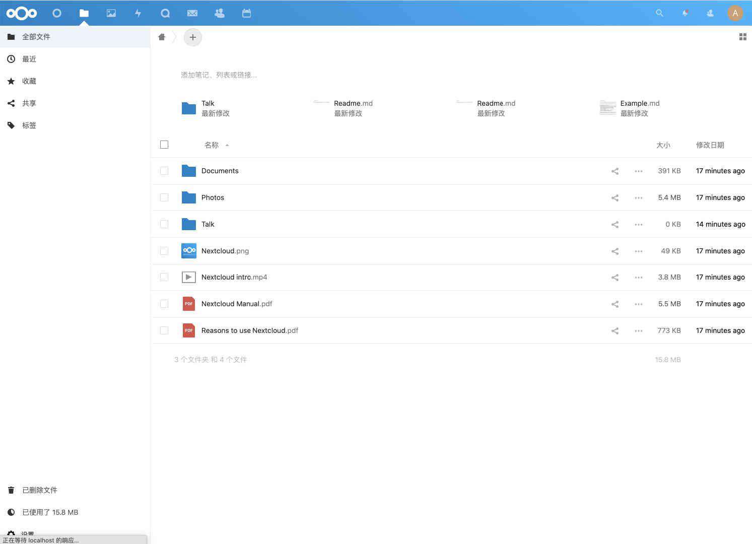Open the Nextcloud Manual.pdf file icon
This screenshot has height=544, width=752.
coord(189,304)
